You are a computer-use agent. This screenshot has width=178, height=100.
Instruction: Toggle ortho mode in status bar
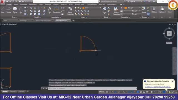coord(115,92)
